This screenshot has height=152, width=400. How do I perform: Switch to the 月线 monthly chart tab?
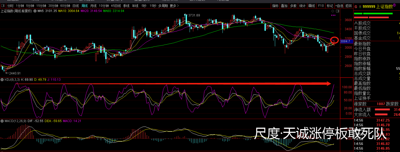pos(93,6)
